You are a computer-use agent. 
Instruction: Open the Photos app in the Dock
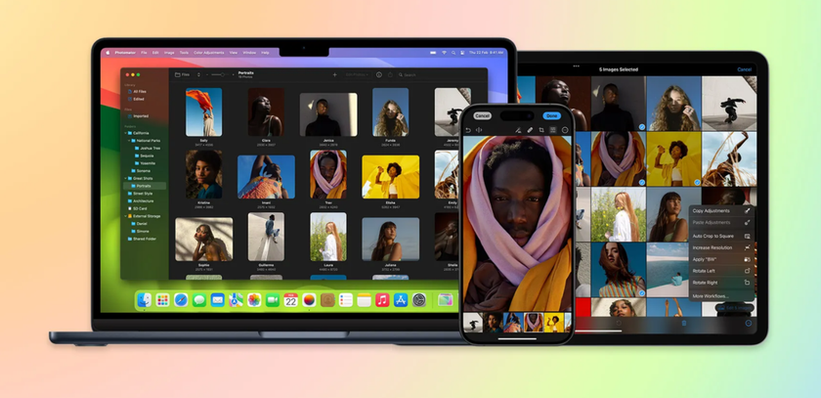pos(254,300)
